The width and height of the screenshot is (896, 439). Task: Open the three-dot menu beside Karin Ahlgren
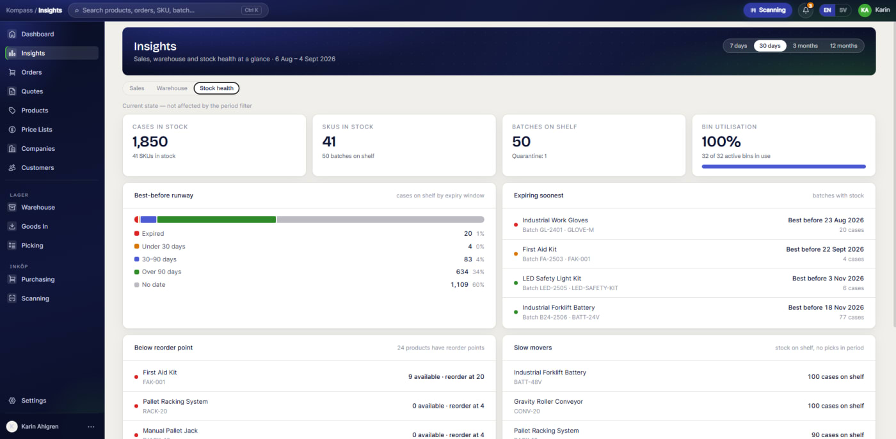91,426
